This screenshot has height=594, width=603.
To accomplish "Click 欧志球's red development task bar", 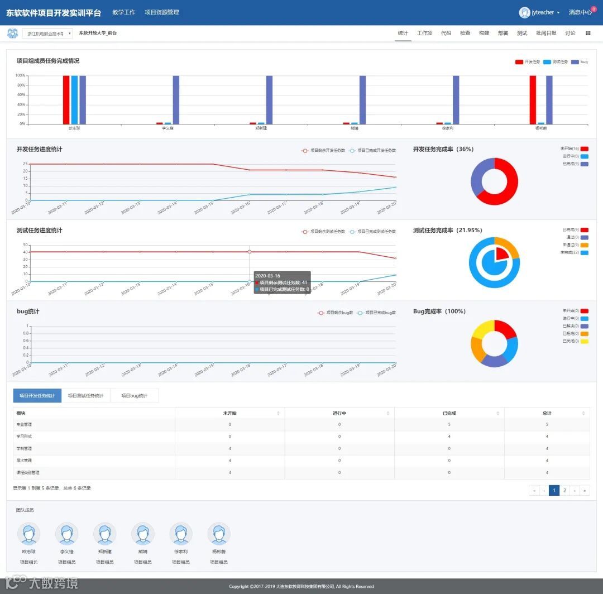I will point(66,100).
